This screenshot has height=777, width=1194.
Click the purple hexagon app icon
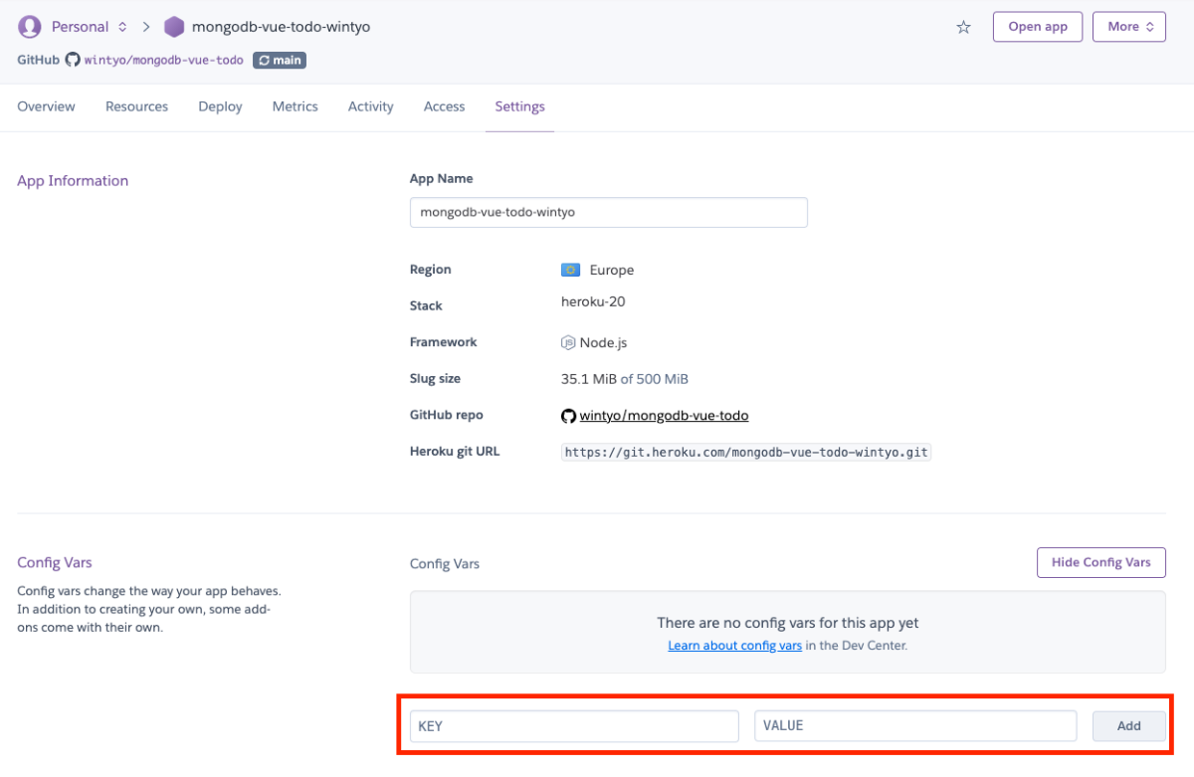pos(174,27)
